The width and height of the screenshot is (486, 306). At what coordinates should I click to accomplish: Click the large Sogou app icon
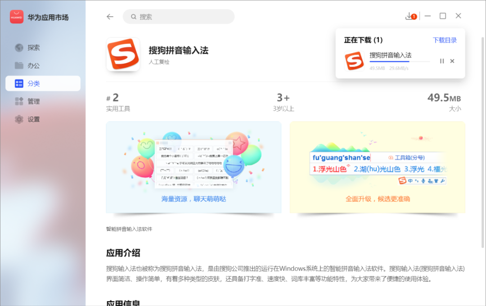tap(123, 54)
